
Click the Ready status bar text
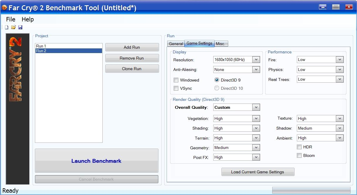pos(11,191)
